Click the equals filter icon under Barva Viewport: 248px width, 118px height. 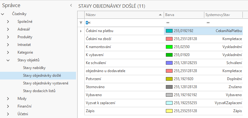[x=168, y=23]
